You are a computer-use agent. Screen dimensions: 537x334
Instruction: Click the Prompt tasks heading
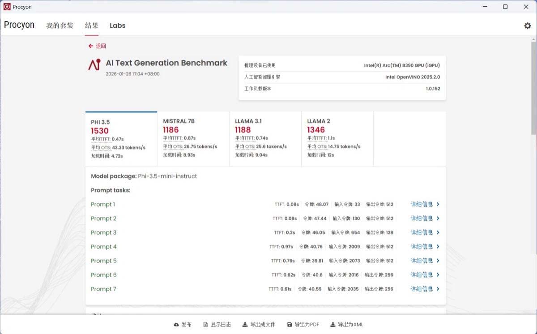coord(111,190)
